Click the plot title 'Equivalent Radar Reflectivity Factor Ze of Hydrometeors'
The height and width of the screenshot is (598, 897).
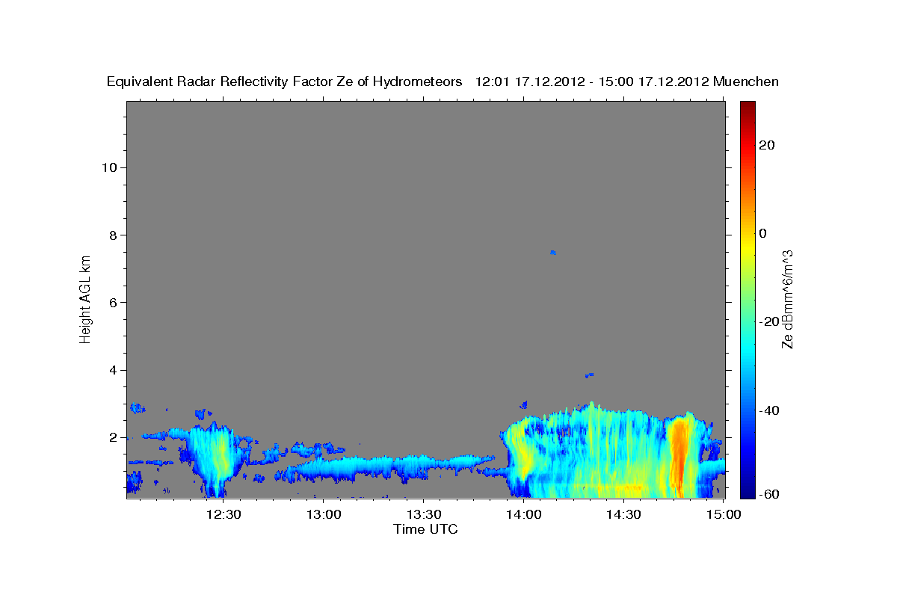[285, 82]
